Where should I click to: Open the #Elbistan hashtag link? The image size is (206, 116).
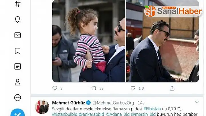(x=152, y=109)
